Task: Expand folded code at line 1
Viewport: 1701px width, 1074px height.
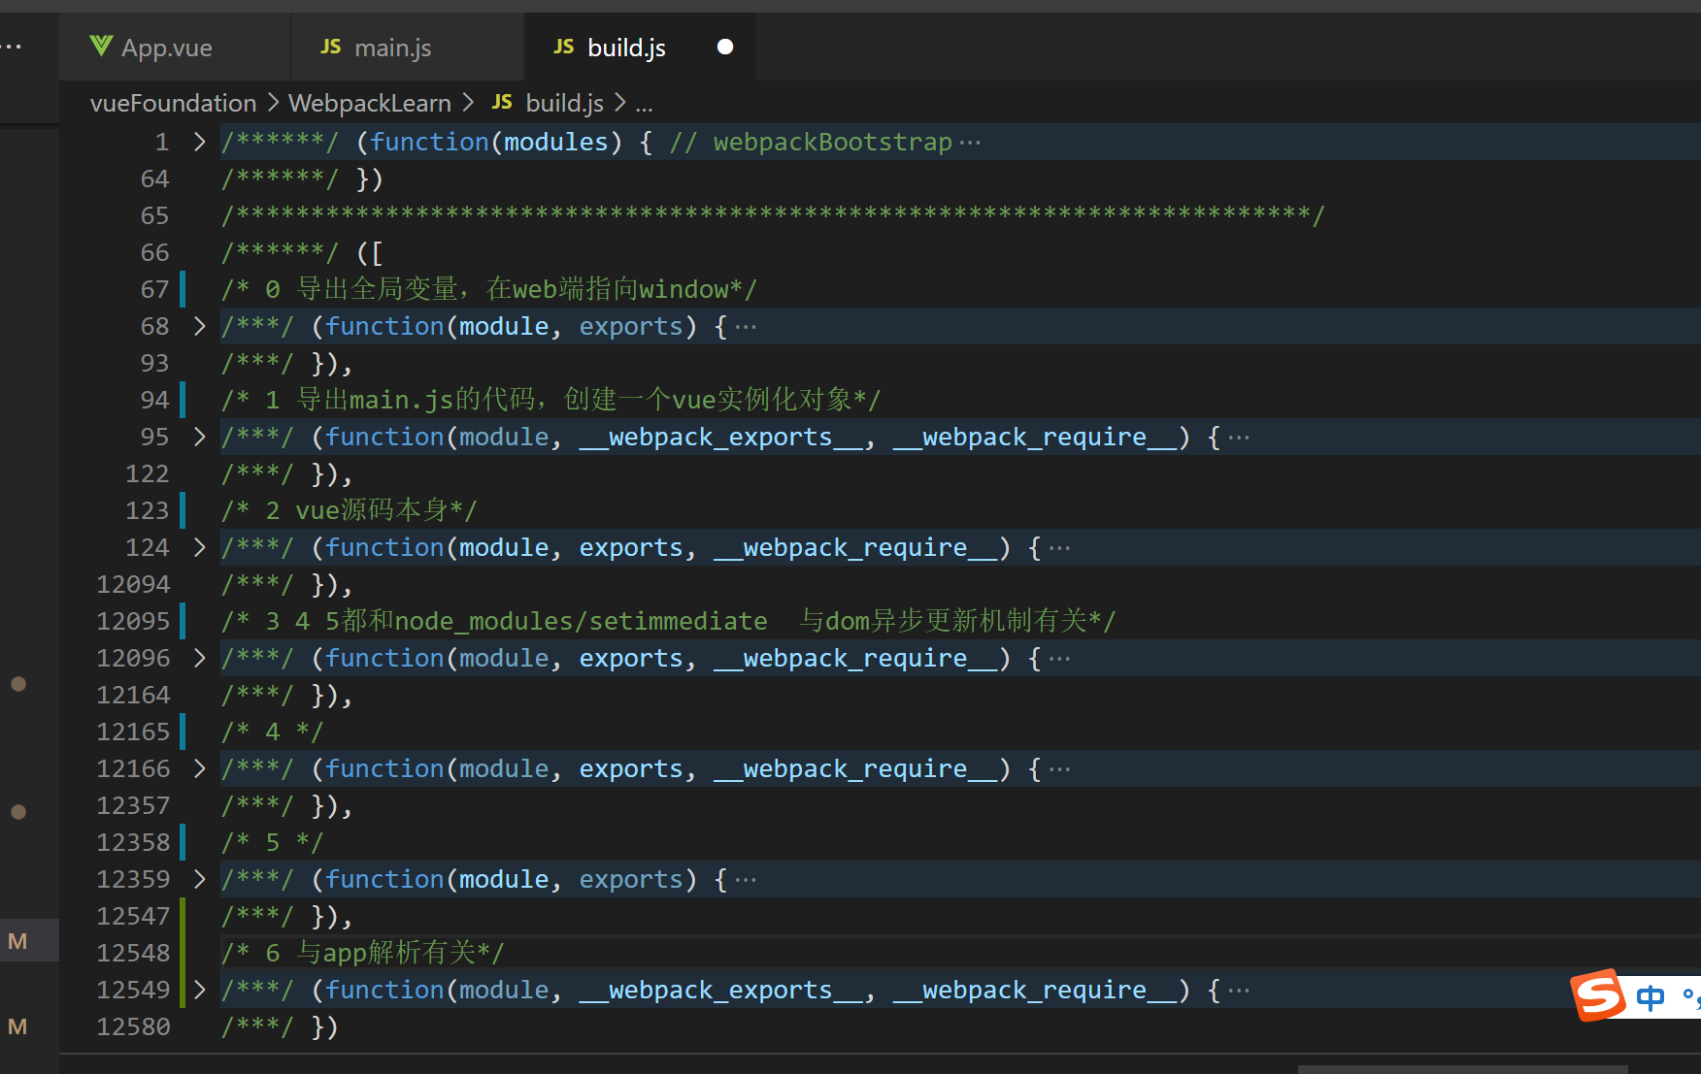Action: click(199, 142)
